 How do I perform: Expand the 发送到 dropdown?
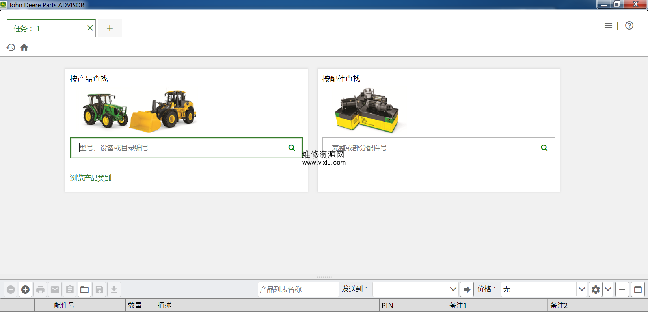point(453,289)
